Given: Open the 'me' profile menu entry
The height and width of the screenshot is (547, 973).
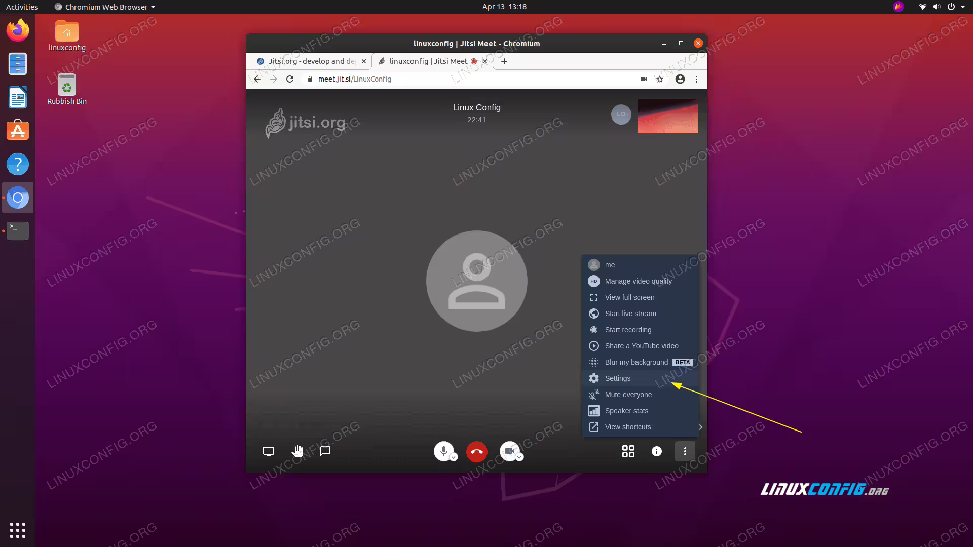Looking at the screenshot, I should pos(641,265).
